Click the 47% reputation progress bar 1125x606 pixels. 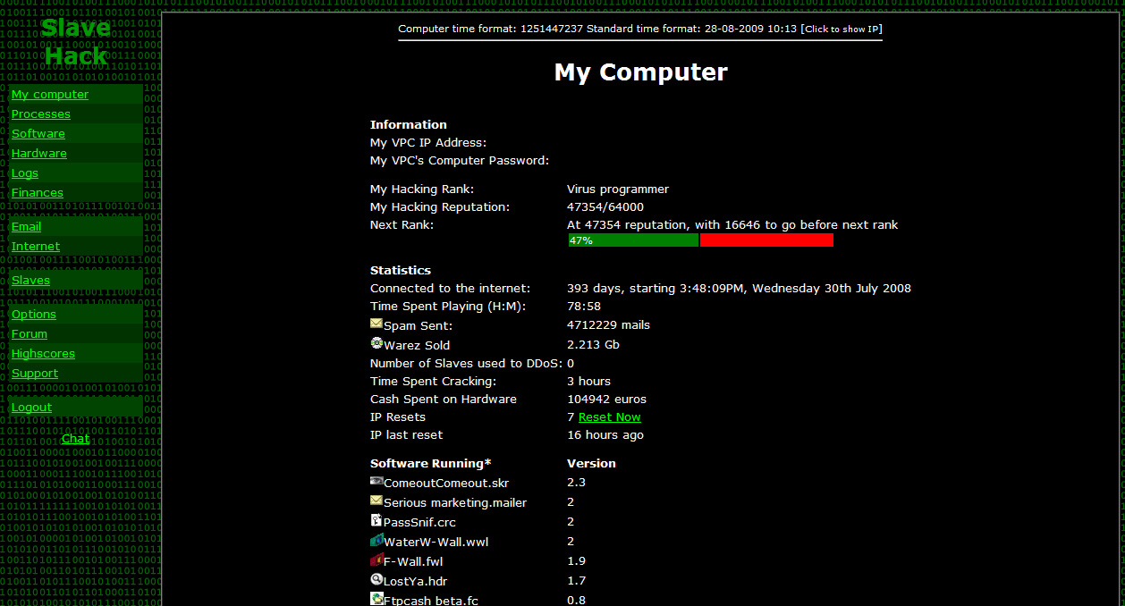tap(632, 240)
